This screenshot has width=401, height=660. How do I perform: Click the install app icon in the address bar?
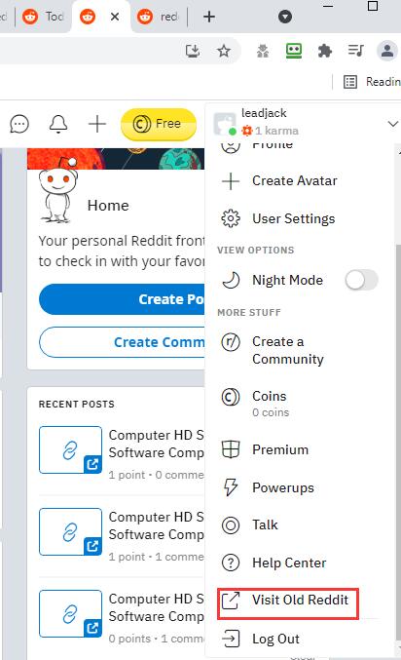[x=193, y=52]
